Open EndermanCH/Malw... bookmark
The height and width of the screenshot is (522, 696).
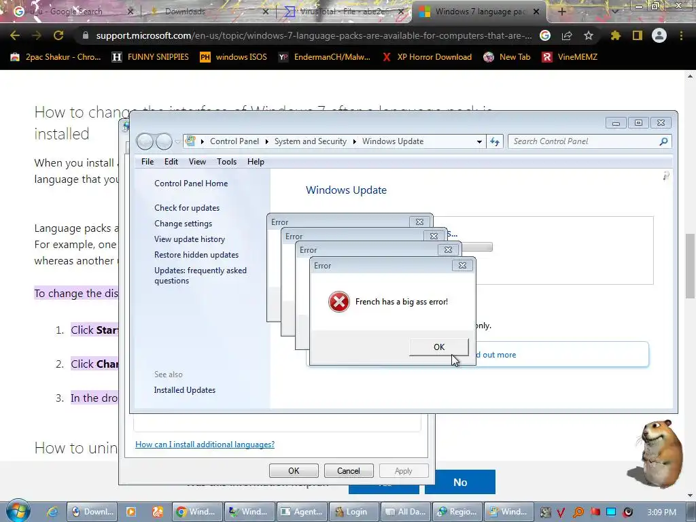coord(324,57)
